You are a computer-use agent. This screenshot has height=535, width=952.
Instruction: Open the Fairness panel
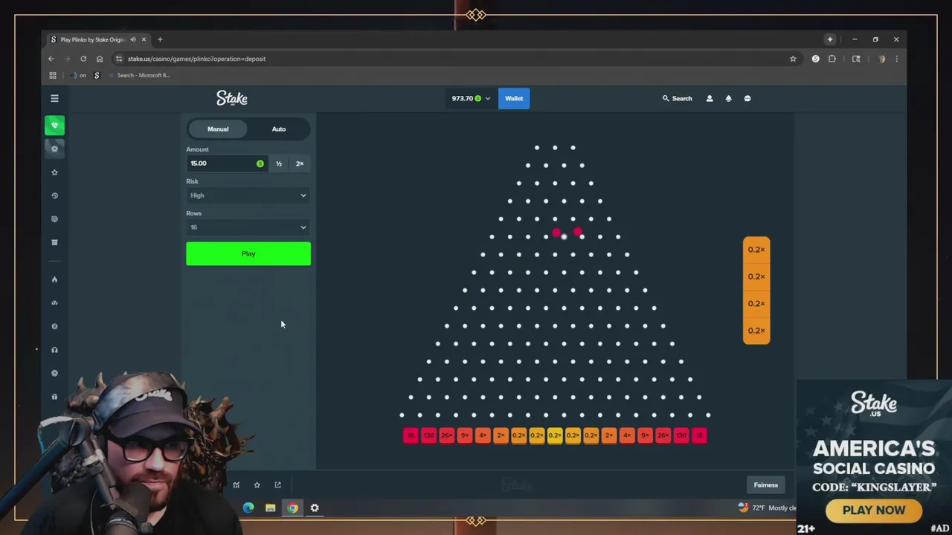tap(766, 485)
